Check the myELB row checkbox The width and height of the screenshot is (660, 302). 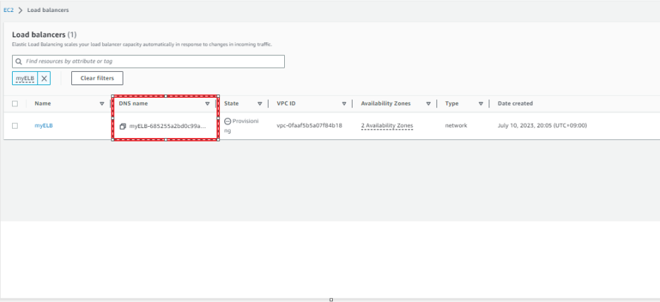tap(15, 125)
